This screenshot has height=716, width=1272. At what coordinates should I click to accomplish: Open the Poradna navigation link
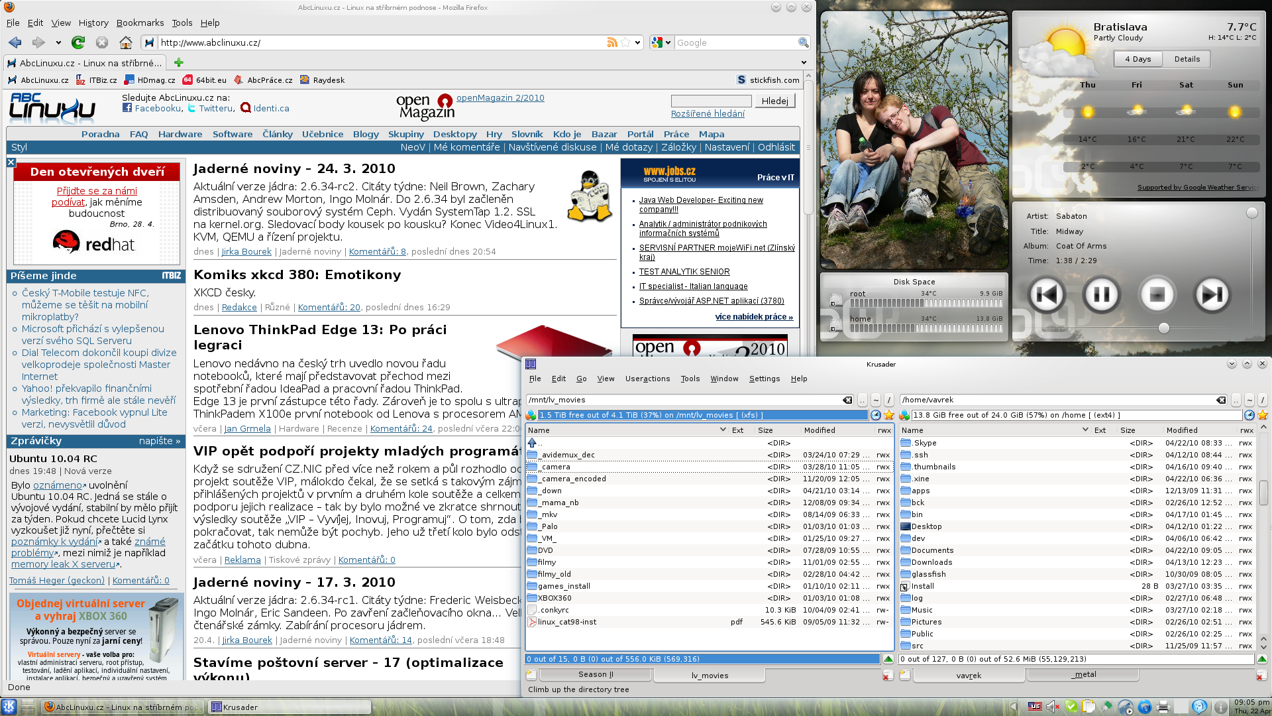click(x=101, y=134)
